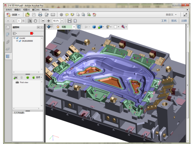The image size is (192, 146).
Task: Zoom out with minus button
Action: coord(43,21)
